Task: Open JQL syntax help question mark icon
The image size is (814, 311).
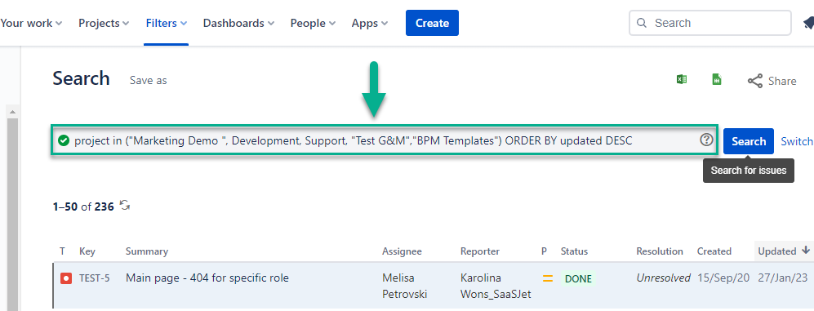Action: tap(706, 140)
